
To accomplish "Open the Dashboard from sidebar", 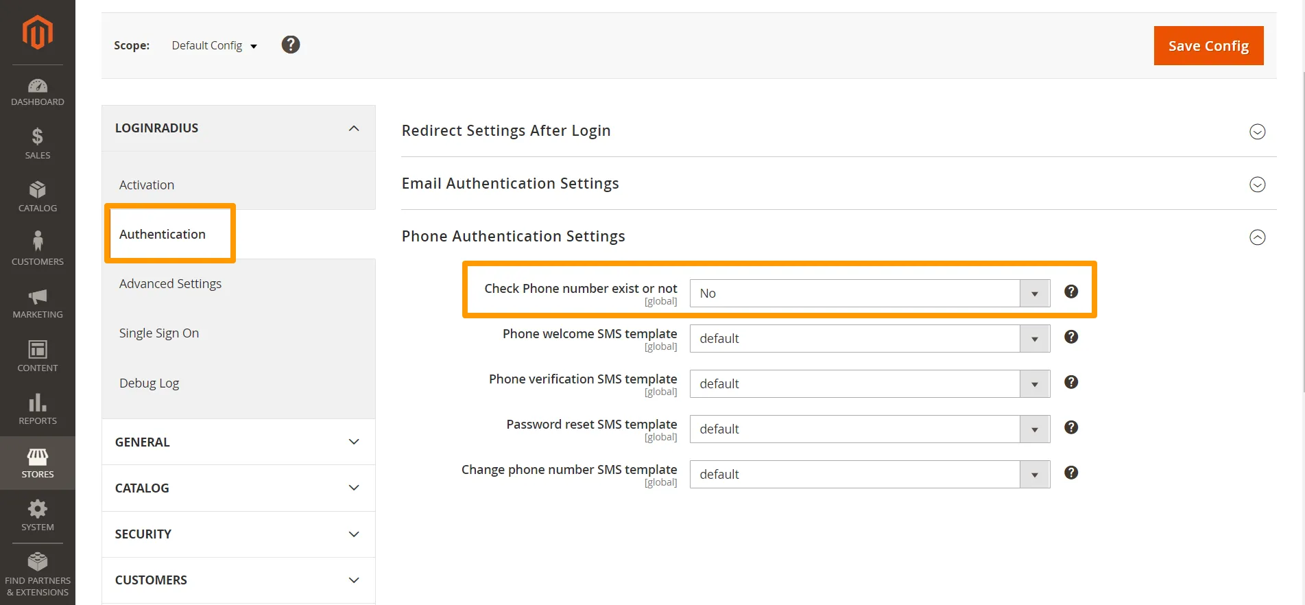I will (x=37, y=92).
